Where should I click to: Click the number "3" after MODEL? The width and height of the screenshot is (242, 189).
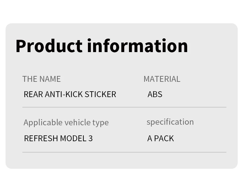[90, 138]
